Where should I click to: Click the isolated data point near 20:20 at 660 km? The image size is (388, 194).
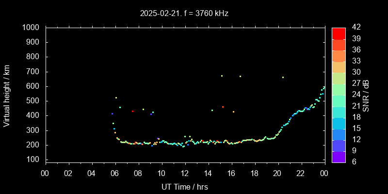pos(283,77)
